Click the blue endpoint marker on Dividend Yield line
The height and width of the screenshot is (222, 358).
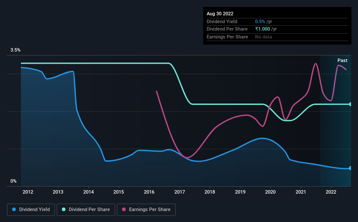tap(350, 168)
